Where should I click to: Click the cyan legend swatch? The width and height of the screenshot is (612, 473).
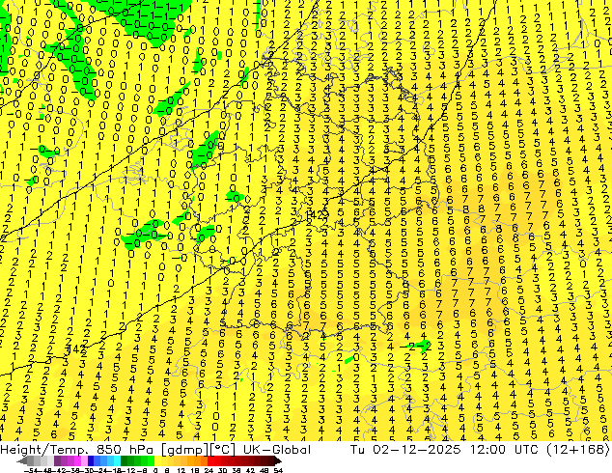(x=117, y=460)
